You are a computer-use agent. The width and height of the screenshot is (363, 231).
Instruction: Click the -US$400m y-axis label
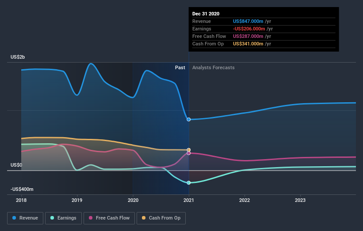tap(22, 189)
